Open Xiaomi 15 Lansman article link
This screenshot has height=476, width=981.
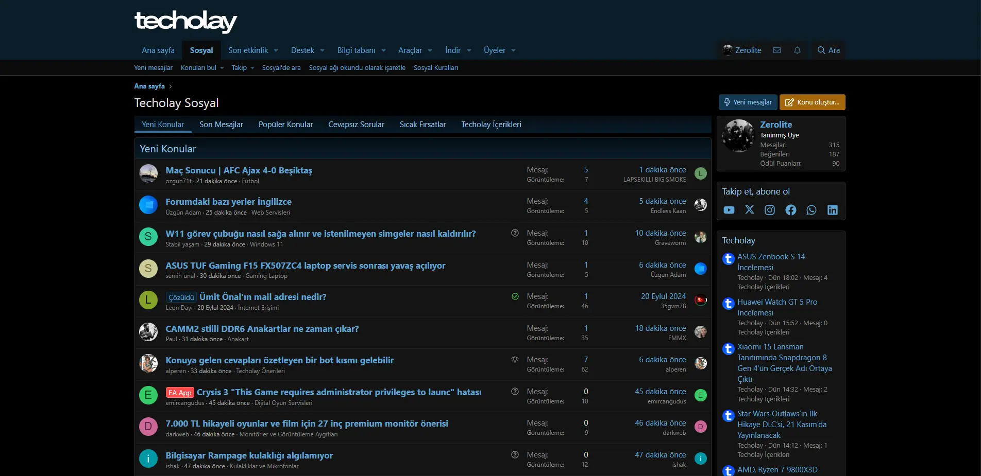[785, 363]
